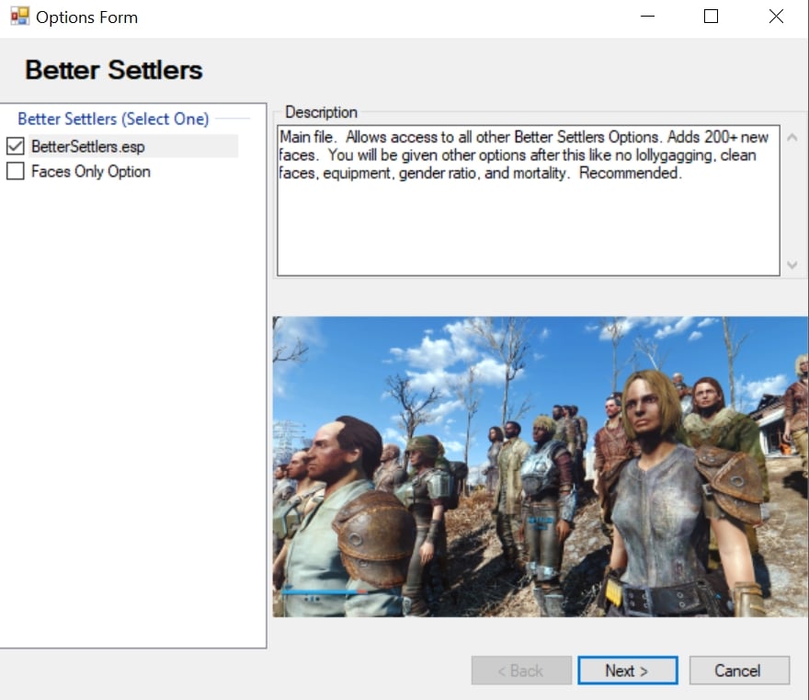This screenshot has height=700, width=809.
Task: Click the Options Form window icon
Action: (x=19, y=17)
